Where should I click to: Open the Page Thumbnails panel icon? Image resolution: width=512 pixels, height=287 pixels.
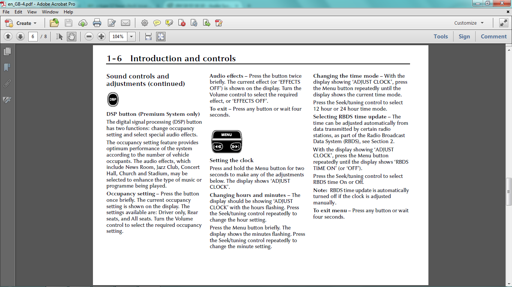pyautogui.click(x=7, y=51)
